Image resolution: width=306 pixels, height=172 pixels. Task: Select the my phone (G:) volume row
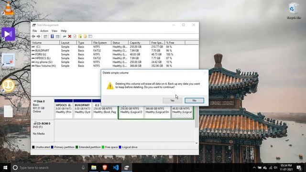pyautogui.click(x=115, y=62)
